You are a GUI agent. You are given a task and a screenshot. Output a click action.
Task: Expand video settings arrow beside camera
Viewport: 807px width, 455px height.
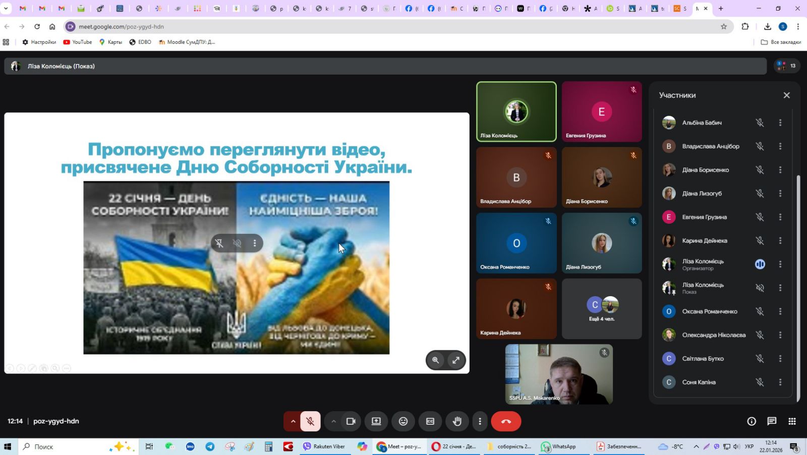[x=333, y=421]
